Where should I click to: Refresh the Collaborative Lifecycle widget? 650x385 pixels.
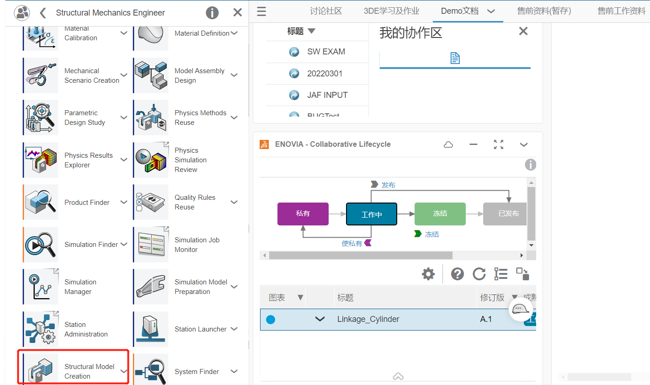pyautogui.click(x=479, y=274)
